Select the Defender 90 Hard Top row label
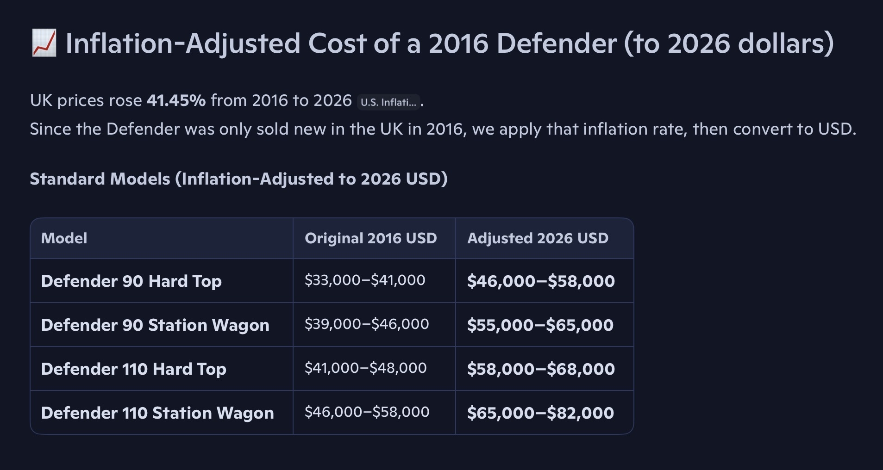The image size is (883, 470). [131, 281]
